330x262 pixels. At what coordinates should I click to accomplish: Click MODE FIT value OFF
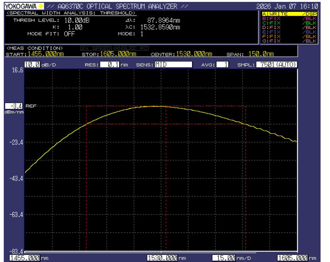[69, 34]
